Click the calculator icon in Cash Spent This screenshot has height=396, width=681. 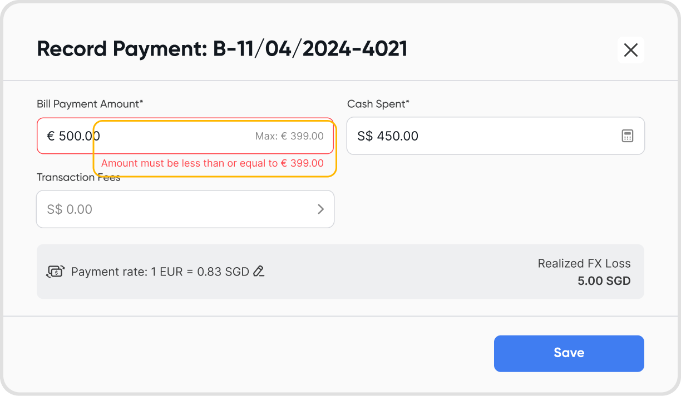pyautogui.click(x=627, y=136)
